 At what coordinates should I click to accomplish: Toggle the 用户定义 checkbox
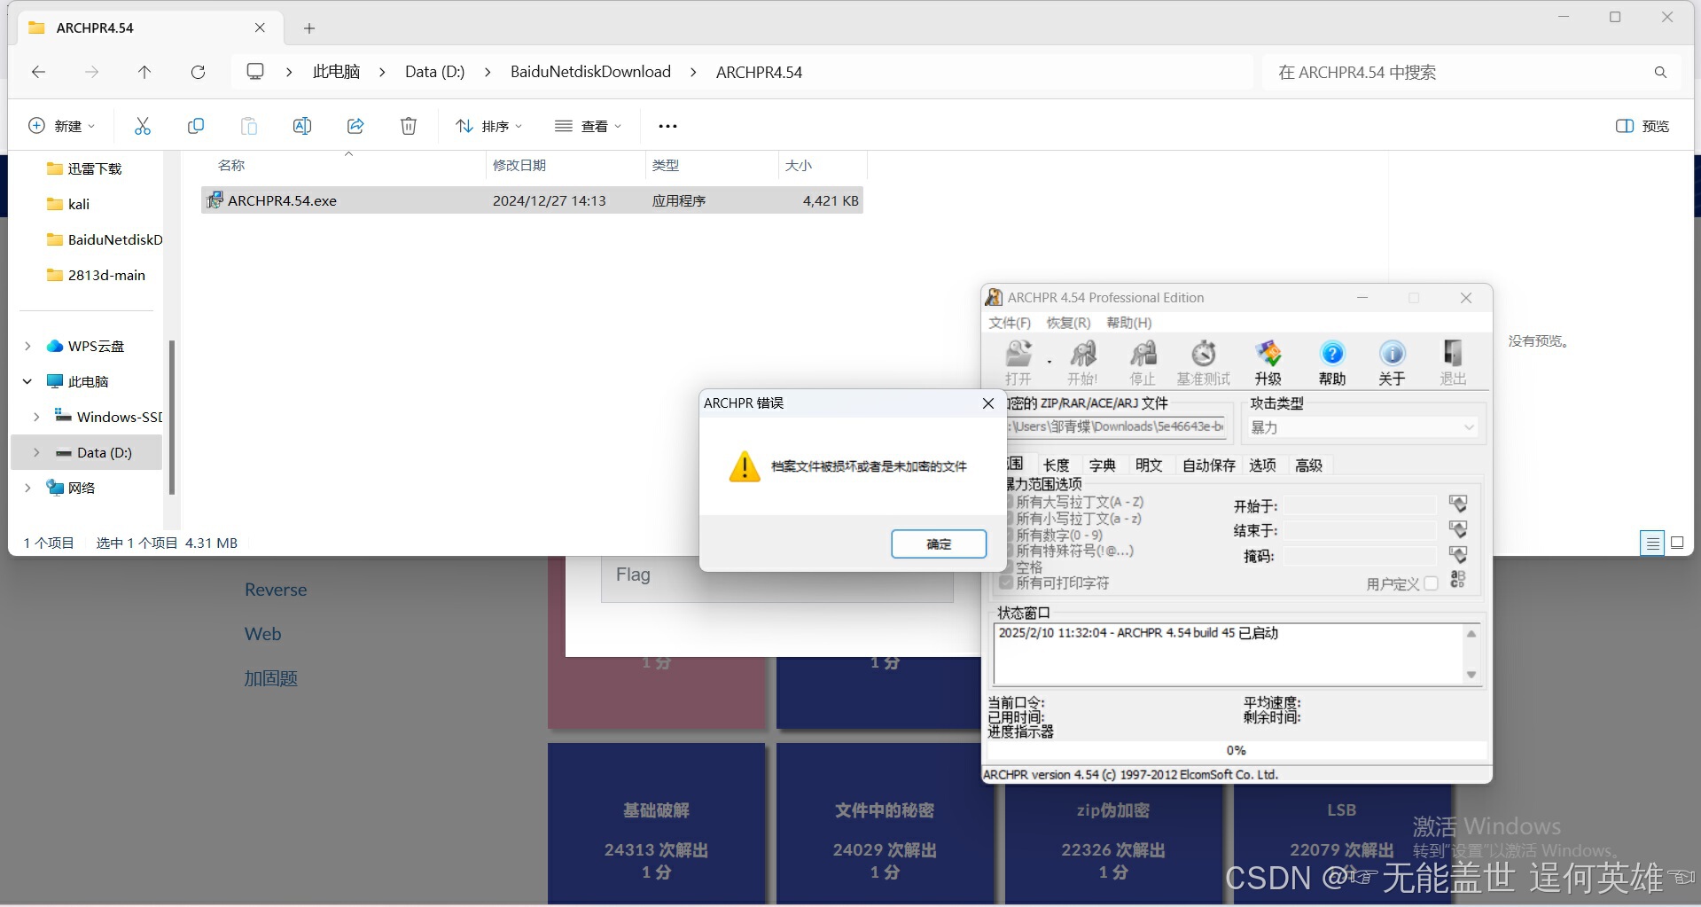1431,583
